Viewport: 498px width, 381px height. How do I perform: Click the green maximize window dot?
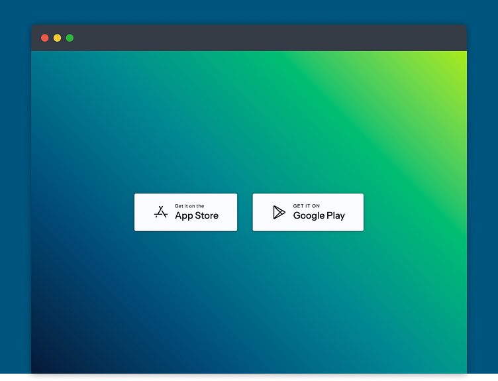pyautogui.click(x=70, y=38)
